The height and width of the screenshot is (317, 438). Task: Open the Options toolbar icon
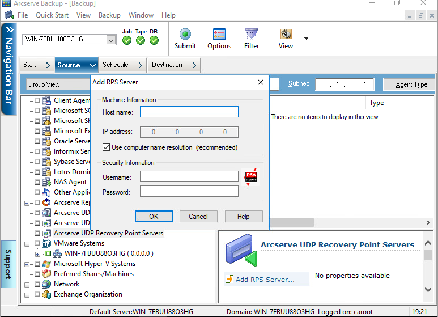point(219,34)
